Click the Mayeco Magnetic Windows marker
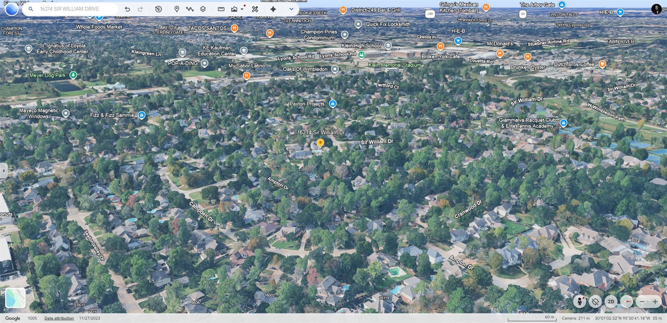 pos(66,113)
